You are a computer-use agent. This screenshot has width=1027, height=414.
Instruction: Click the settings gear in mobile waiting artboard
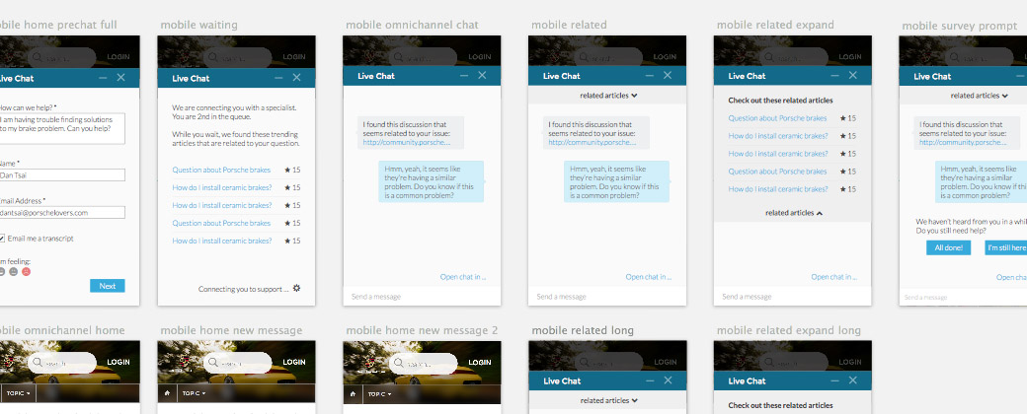tap(296, 289)
